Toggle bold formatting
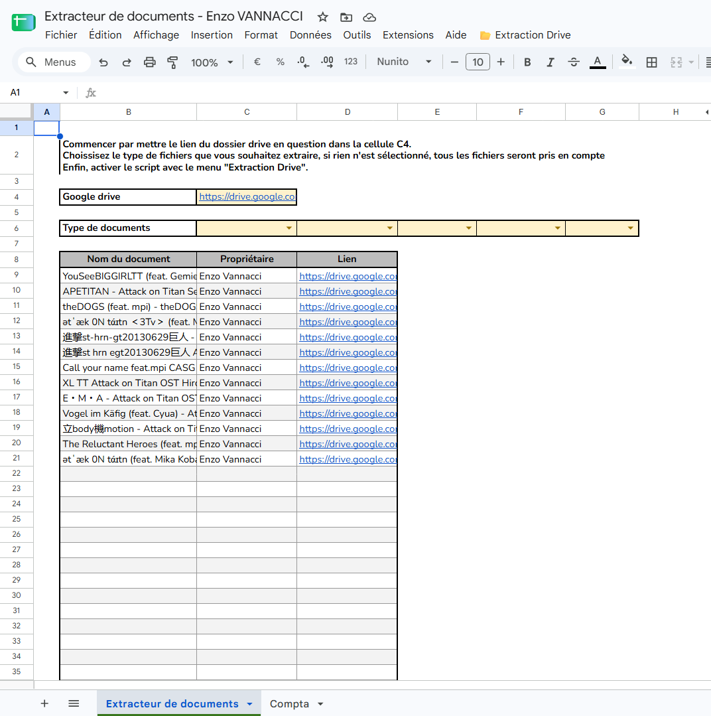711x716 pixels. click(527, 62)
